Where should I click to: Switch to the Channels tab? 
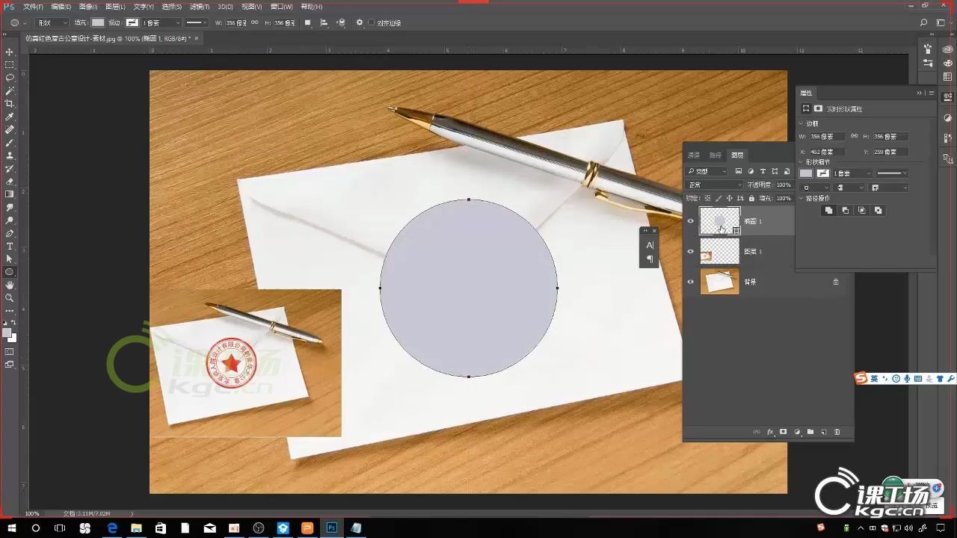[x=694, y=155]
